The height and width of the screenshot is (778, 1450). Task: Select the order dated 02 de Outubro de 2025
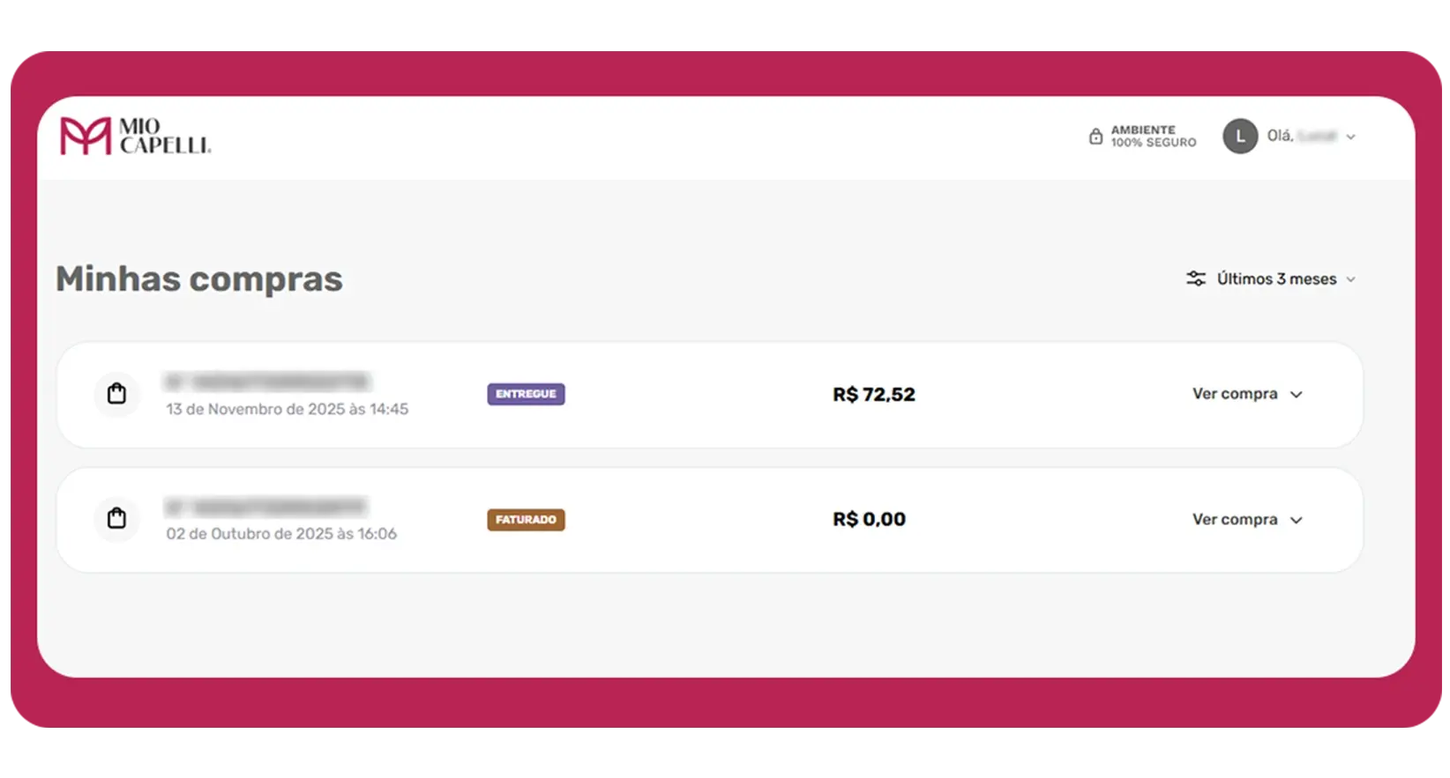(x=281, y=534)
